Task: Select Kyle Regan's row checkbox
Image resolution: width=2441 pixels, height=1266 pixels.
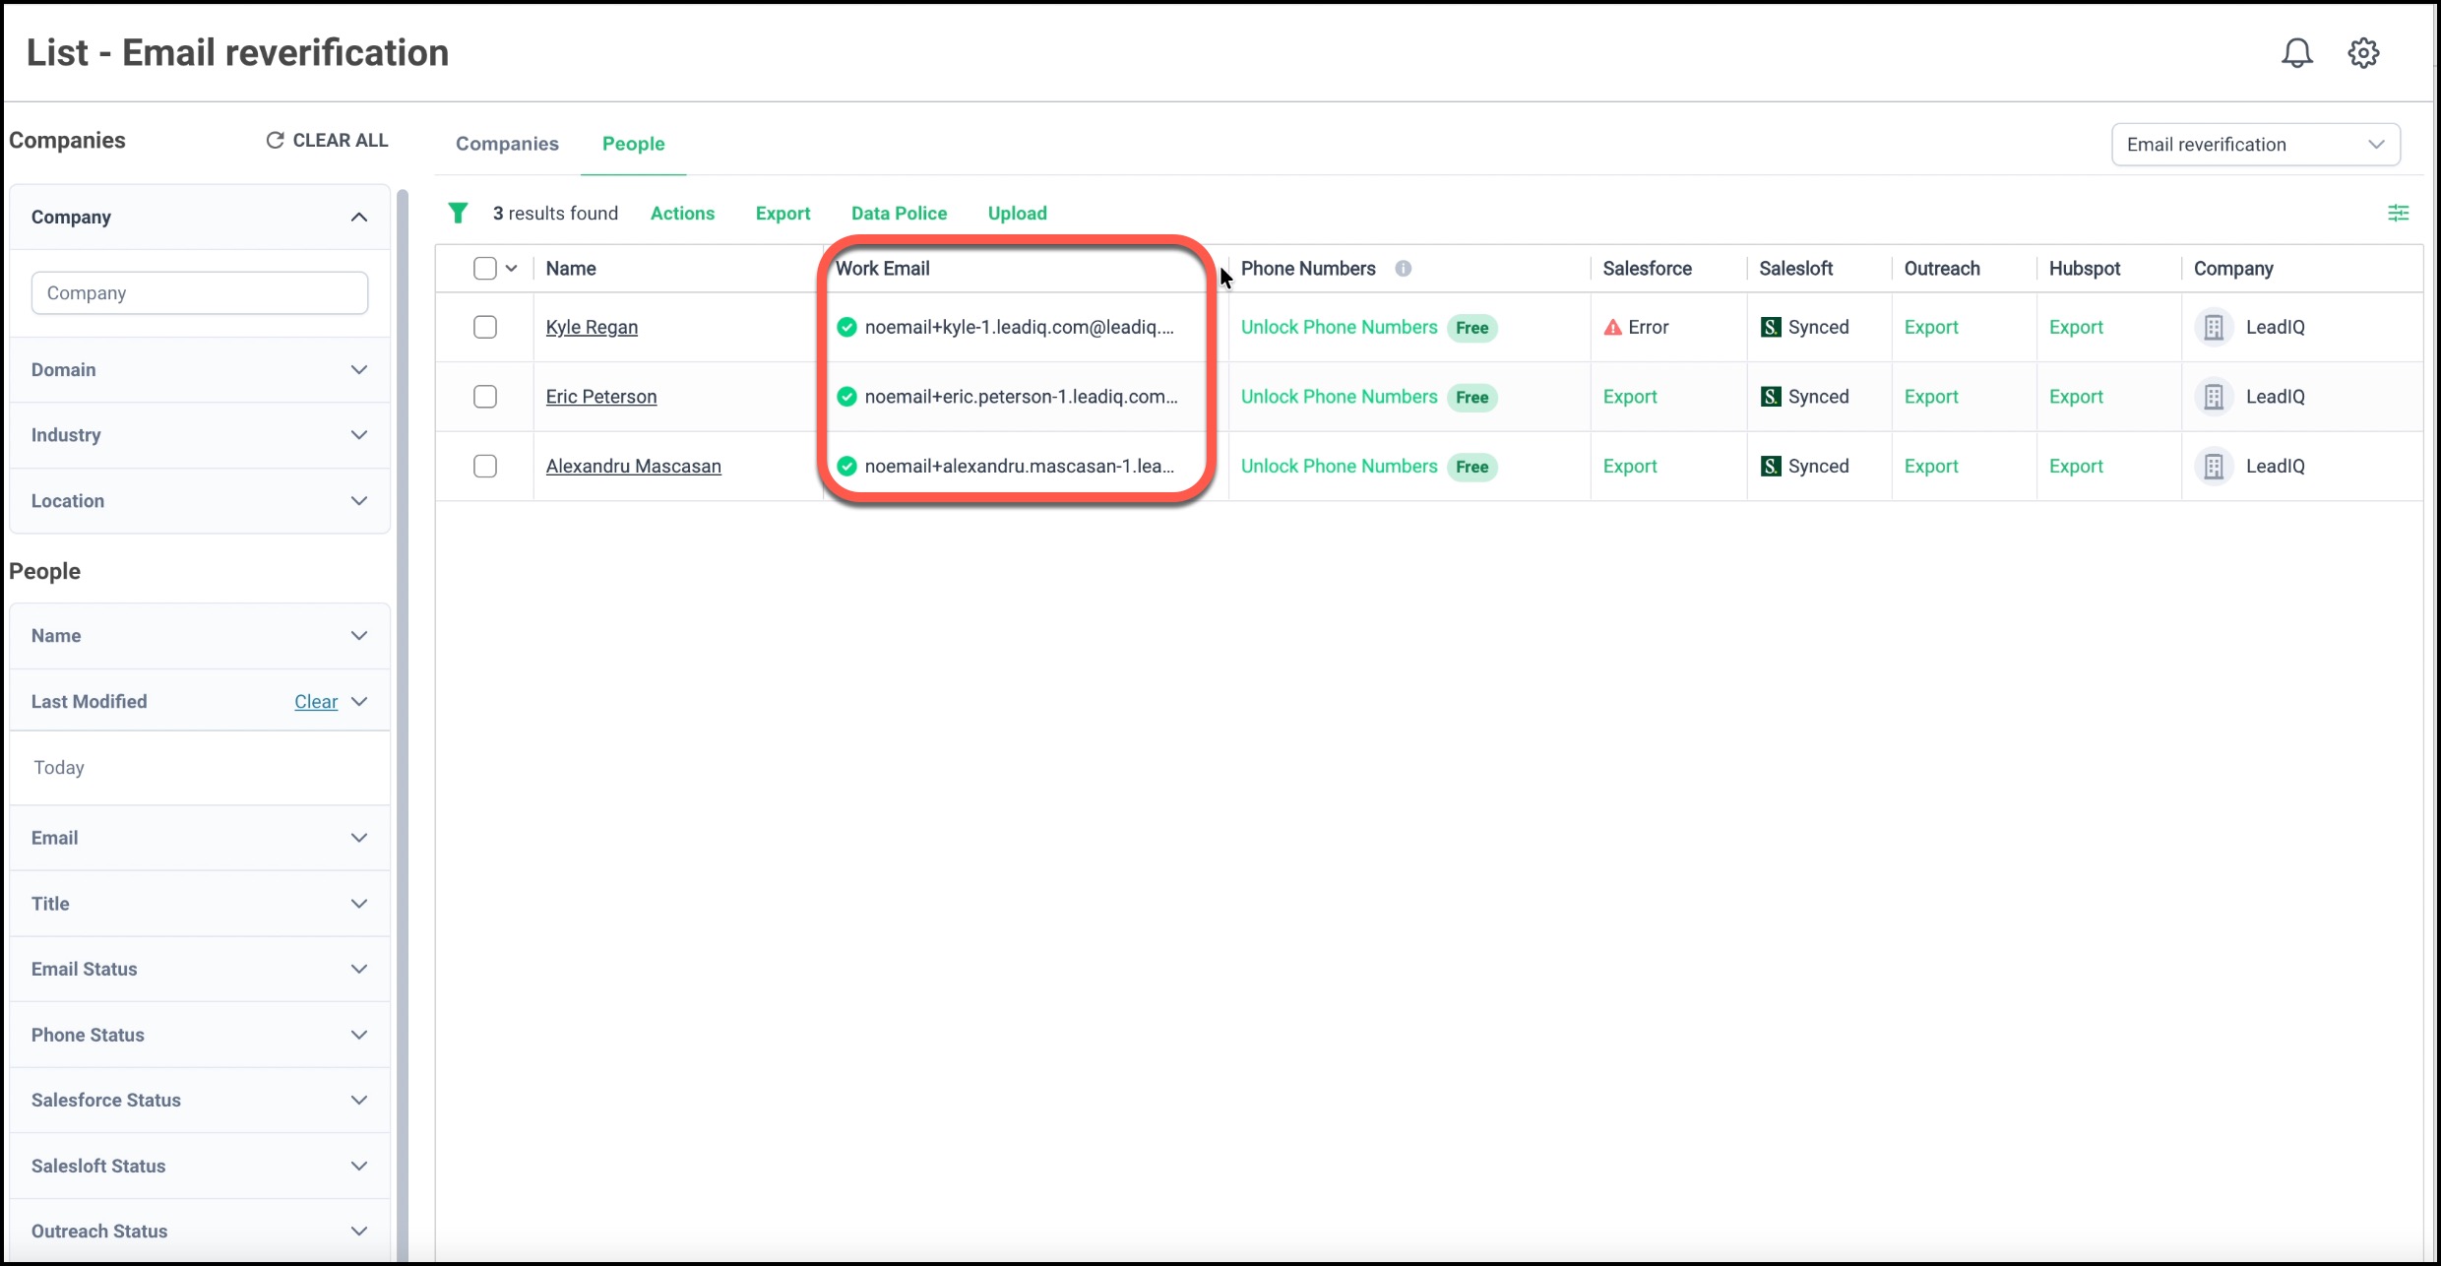Action: 485,327
